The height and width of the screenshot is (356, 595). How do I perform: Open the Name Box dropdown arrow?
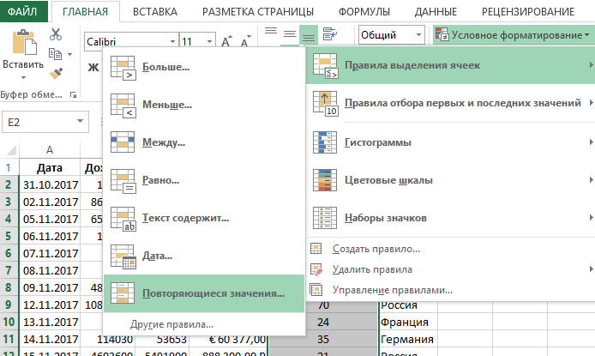click(80, 122)
